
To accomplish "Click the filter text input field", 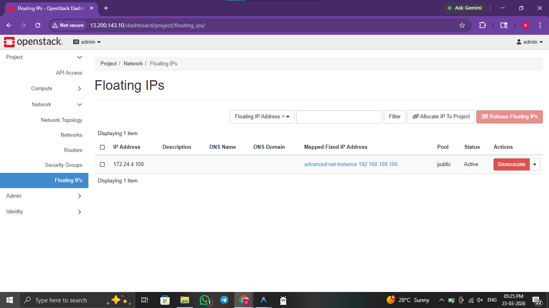I will click(339, 117).
